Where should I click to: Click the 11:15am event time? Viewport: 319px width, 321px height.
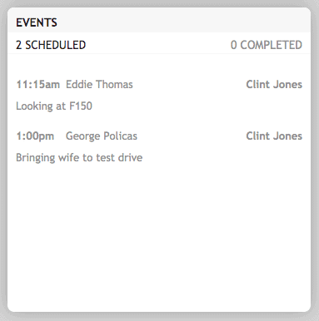(37, 85)
